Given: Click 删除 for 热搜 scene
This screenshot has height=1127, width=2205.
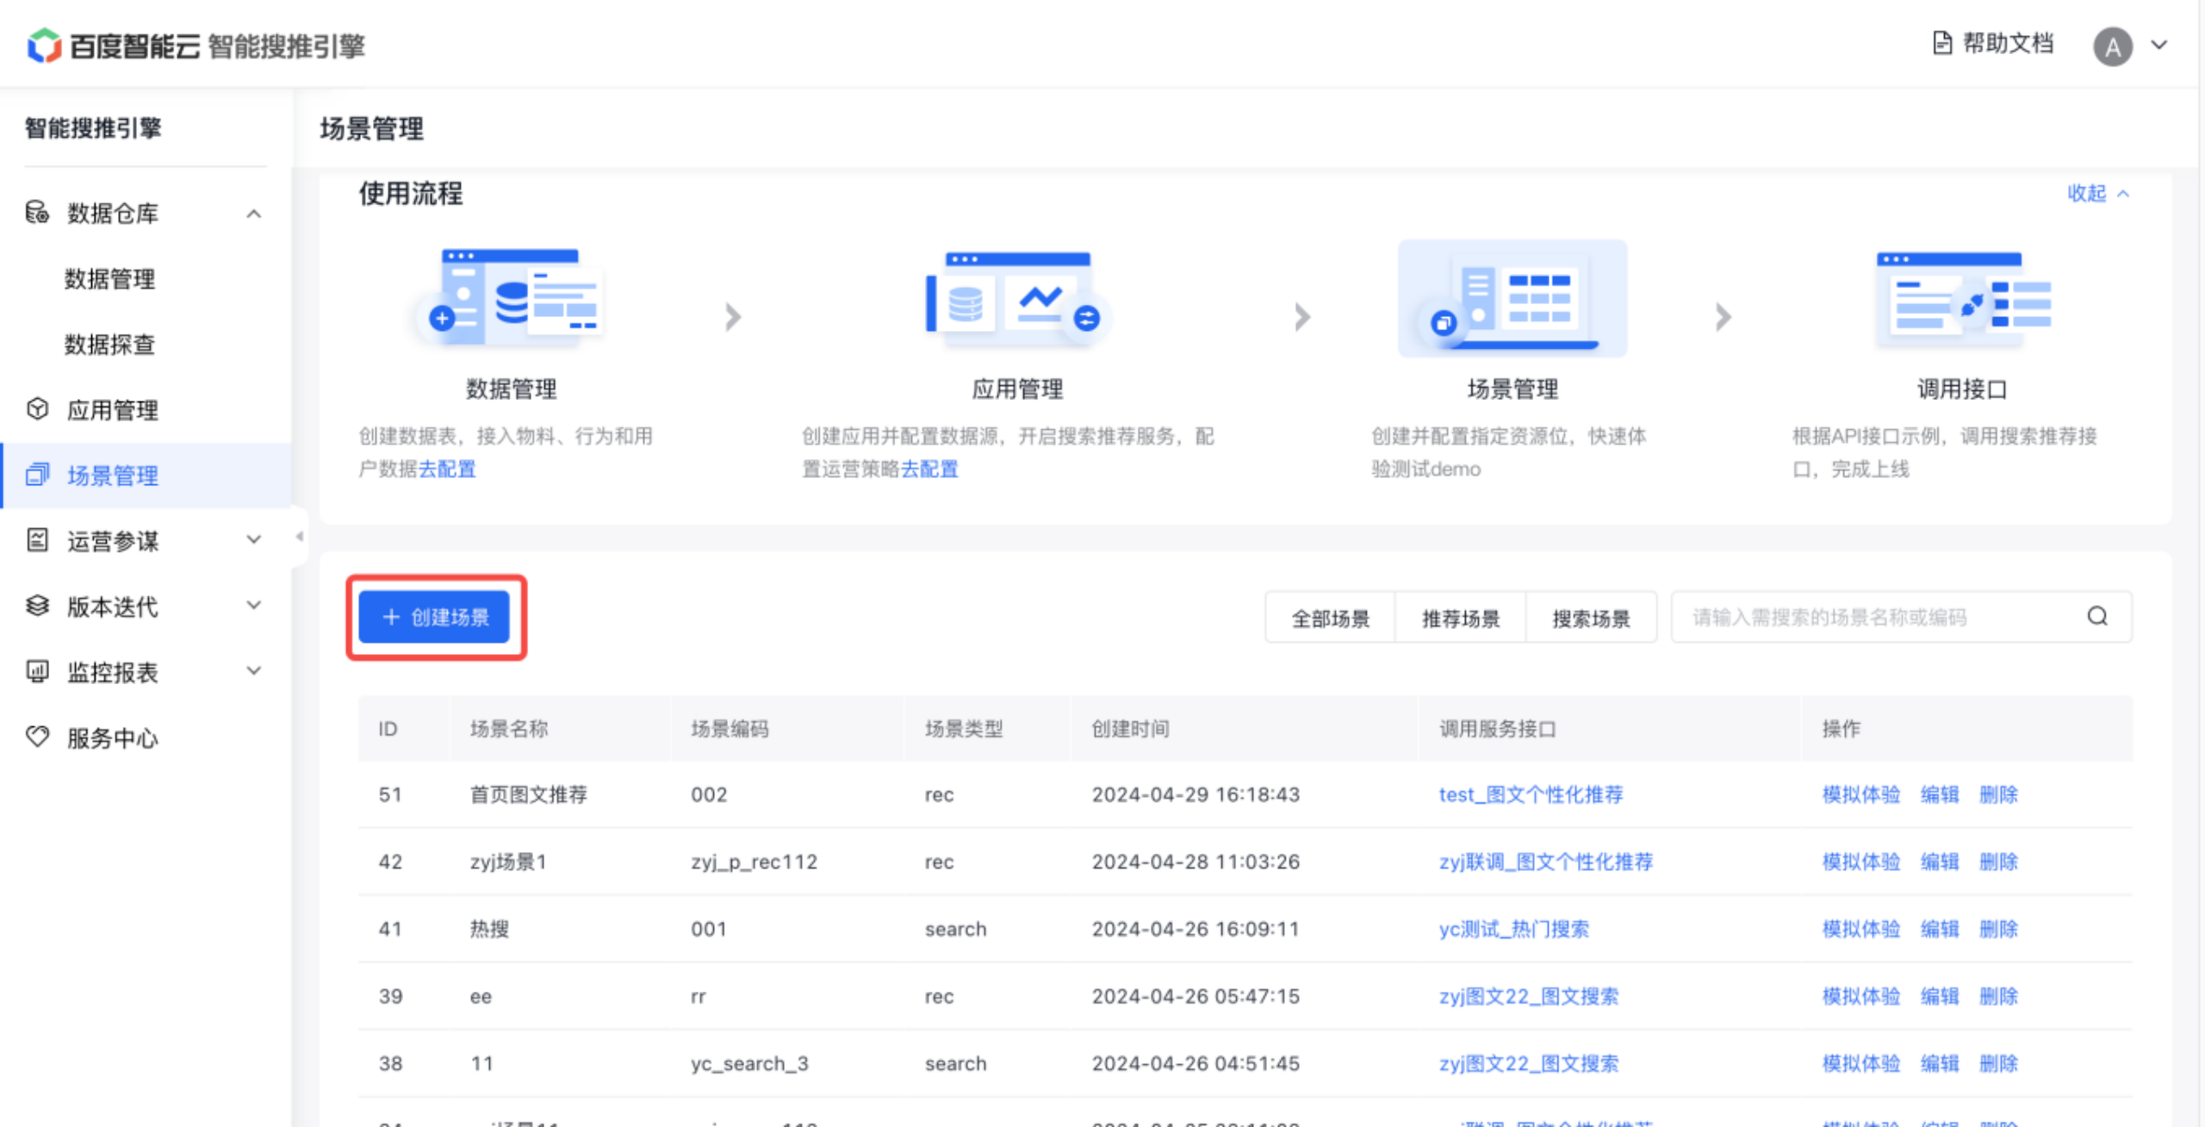Looking at the screenshot, I should pyautogui.click(x=1998, y=929).
